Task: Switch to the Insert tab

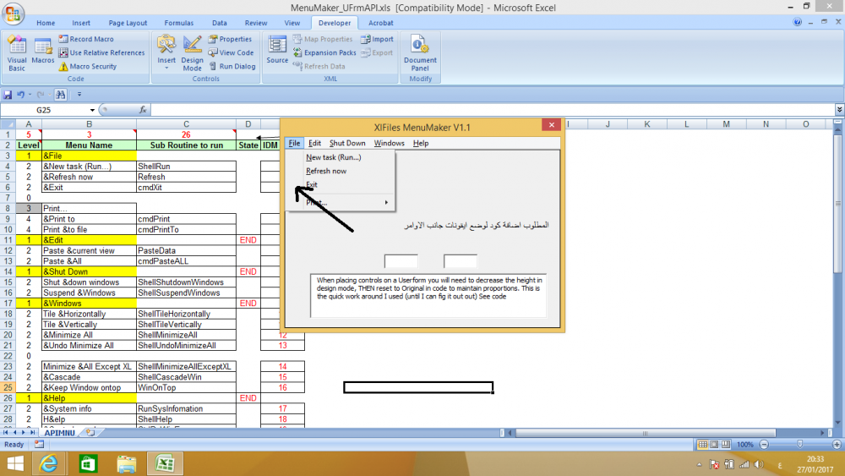Action: tap(81, 23)
